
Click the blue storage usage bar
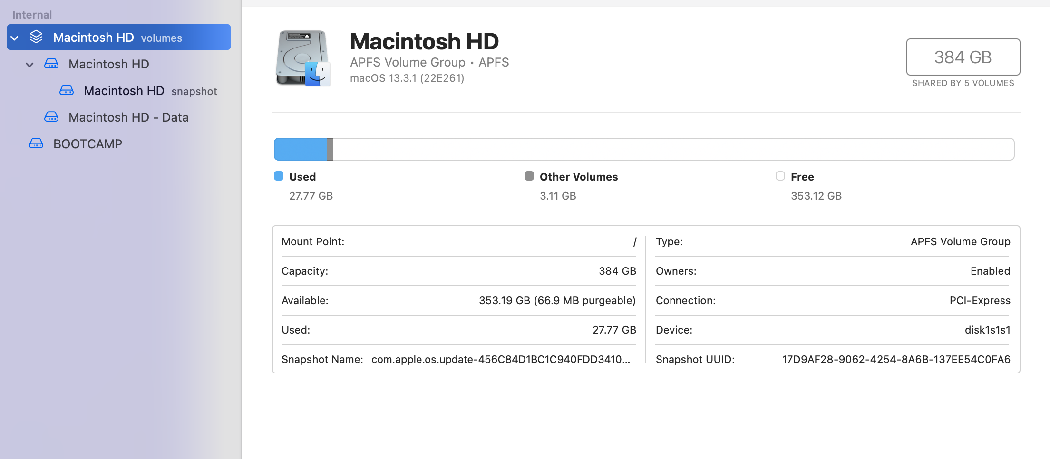pos(301,149)
